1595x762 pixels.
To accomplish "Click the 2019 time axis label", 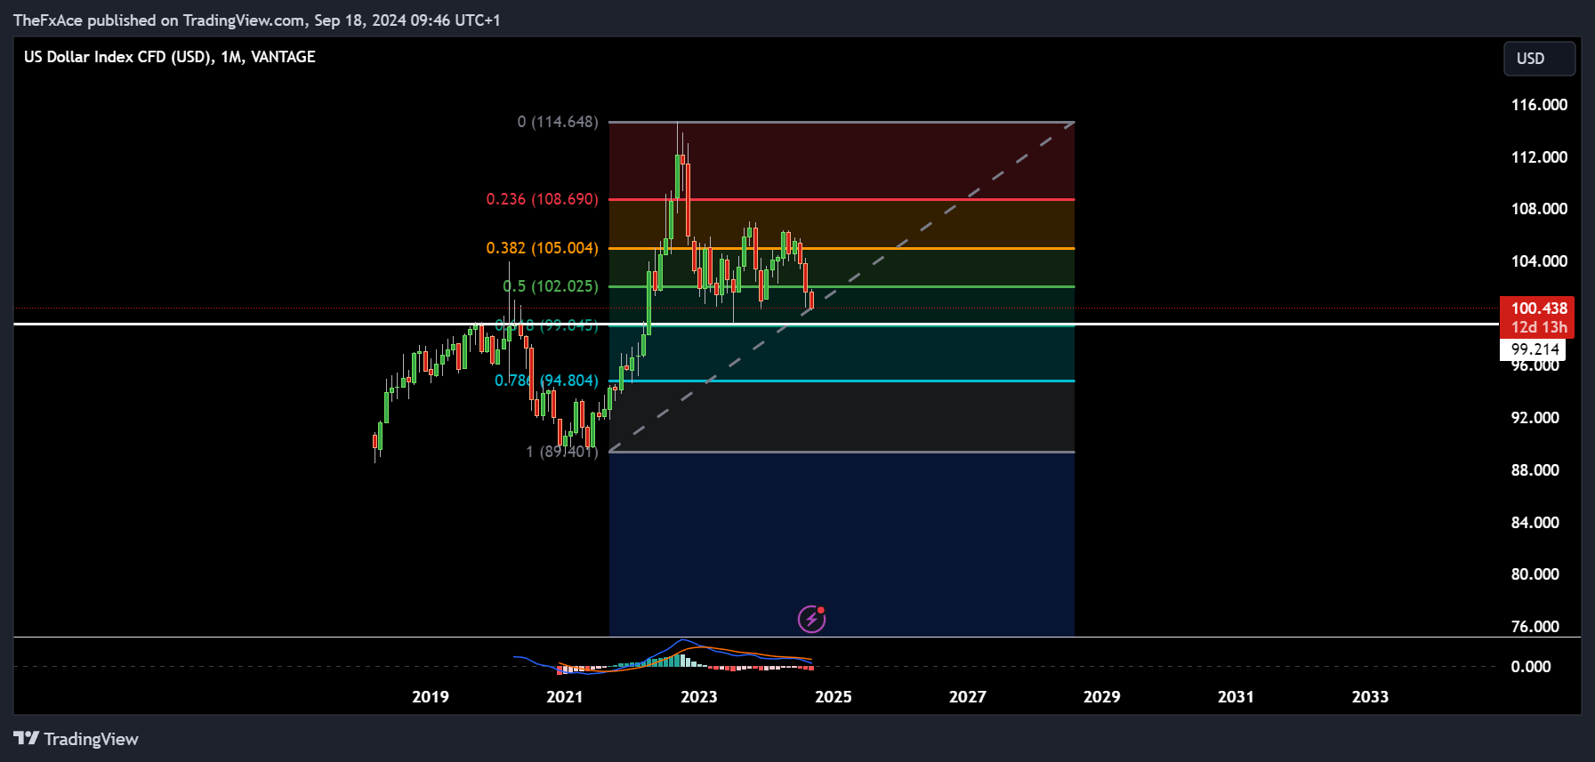I will [431, 697].
